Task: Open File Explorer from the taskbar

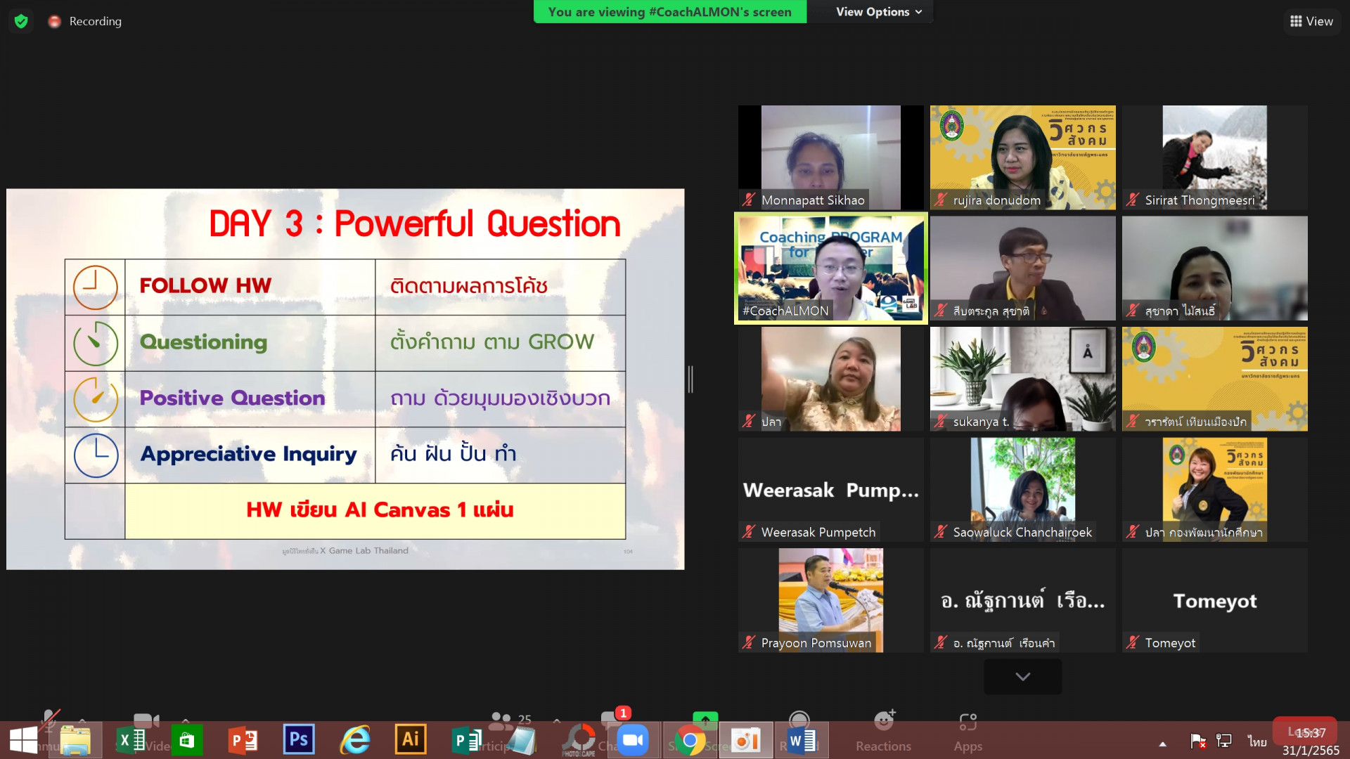Action: (x=75, y=740)
